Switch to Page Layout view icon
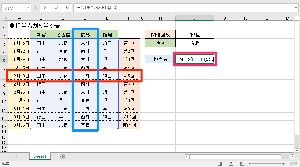Viewport: 300px width, 167px height. (231, 163)
